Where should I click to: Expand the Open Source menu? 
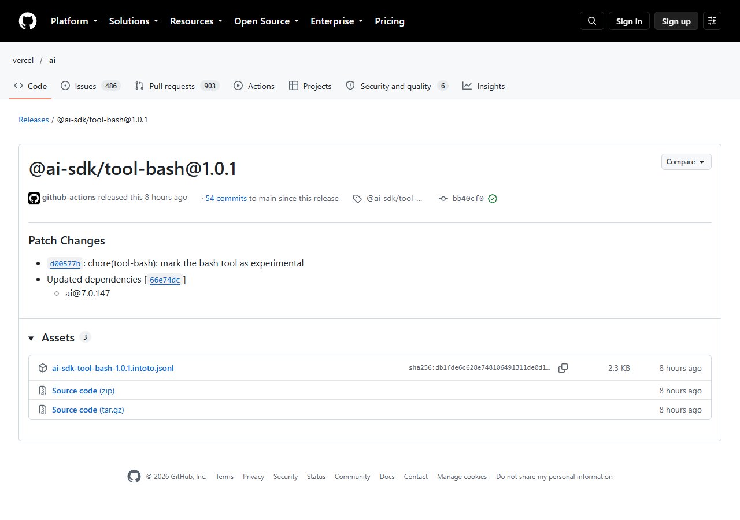(267, 21)
